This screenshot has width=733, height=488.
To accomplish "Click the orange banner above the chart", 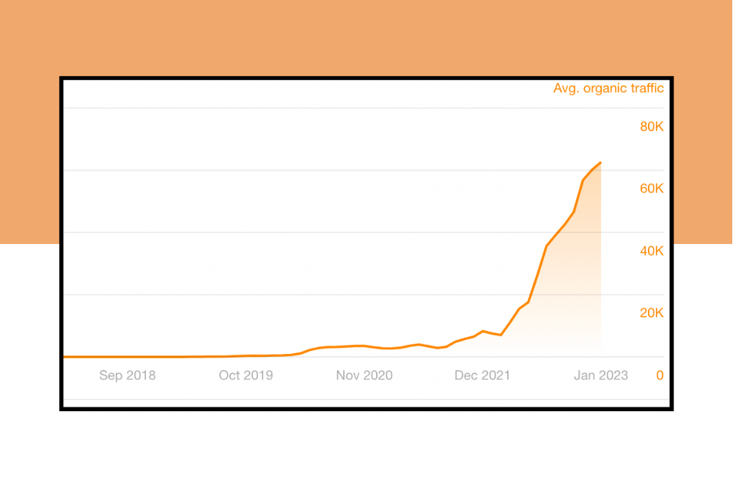I will click(x=366, y=37).
